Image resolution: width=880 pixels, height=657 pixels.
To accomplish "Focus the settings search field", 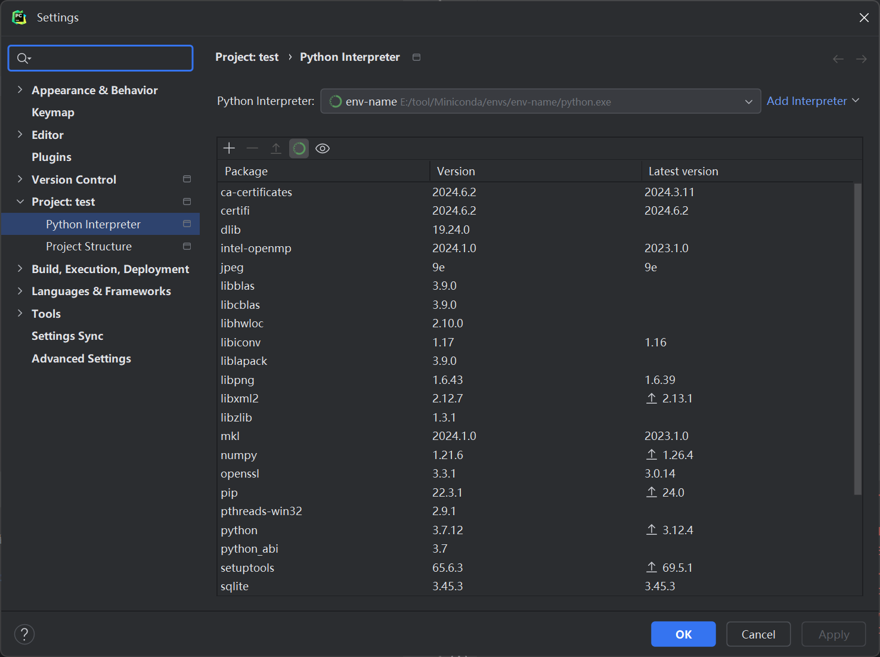I will pos(101,58).
